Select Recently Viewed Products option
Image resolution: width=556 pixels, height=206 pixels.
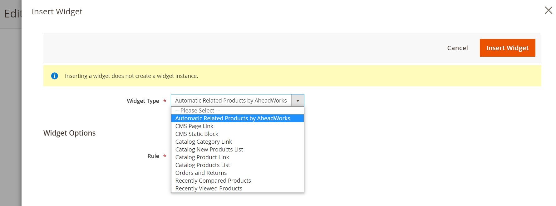(237, 189)
